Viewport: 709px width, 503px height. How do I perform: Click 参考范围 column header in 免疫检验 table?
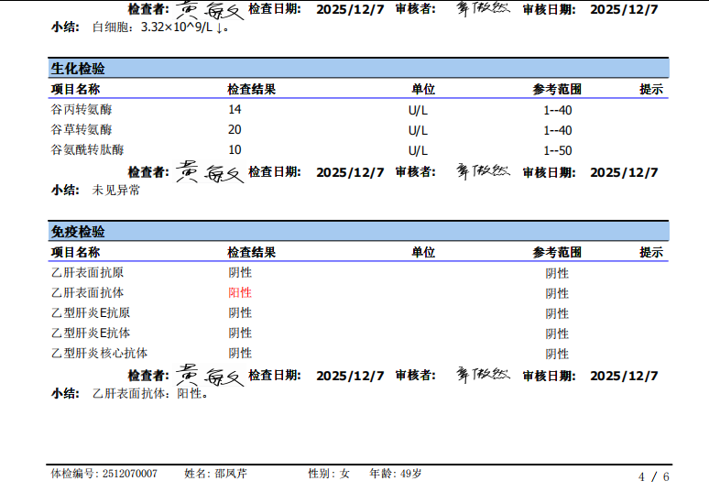557,253
